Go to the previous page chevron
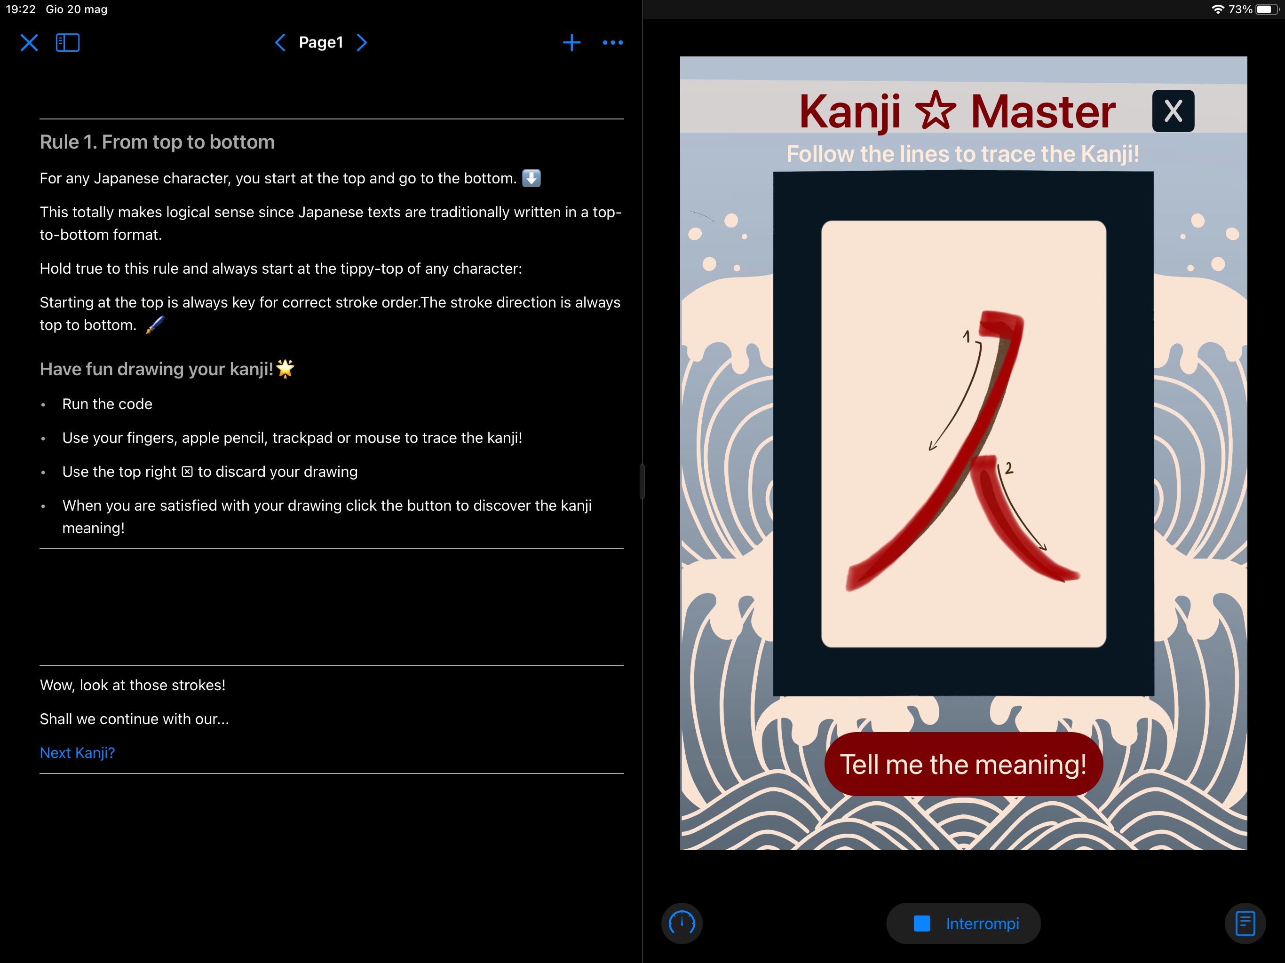 pyautogui.click(x=280, y=42)
